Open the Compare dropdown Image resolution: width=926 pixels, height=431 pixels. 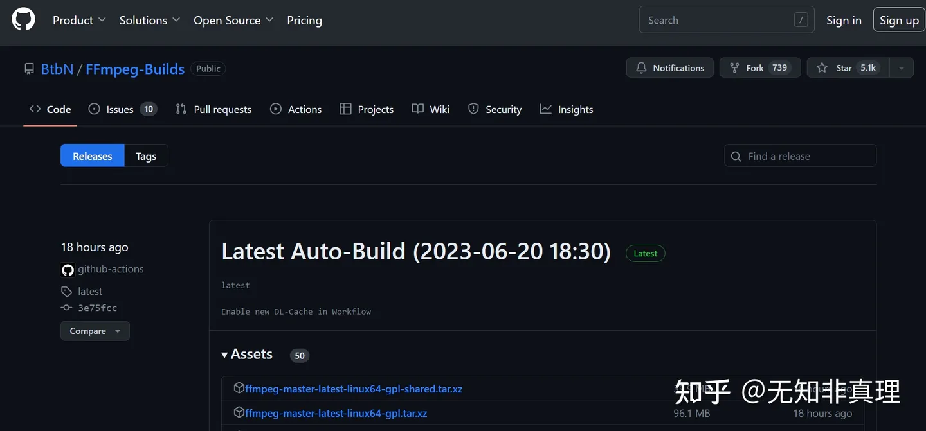pos(95,331)
